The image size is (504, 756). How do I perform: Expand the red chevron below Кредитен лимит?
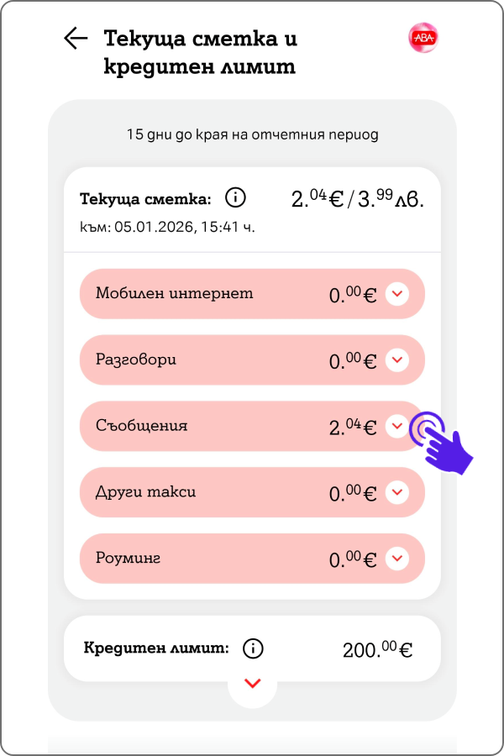click(x=252, y=683)
